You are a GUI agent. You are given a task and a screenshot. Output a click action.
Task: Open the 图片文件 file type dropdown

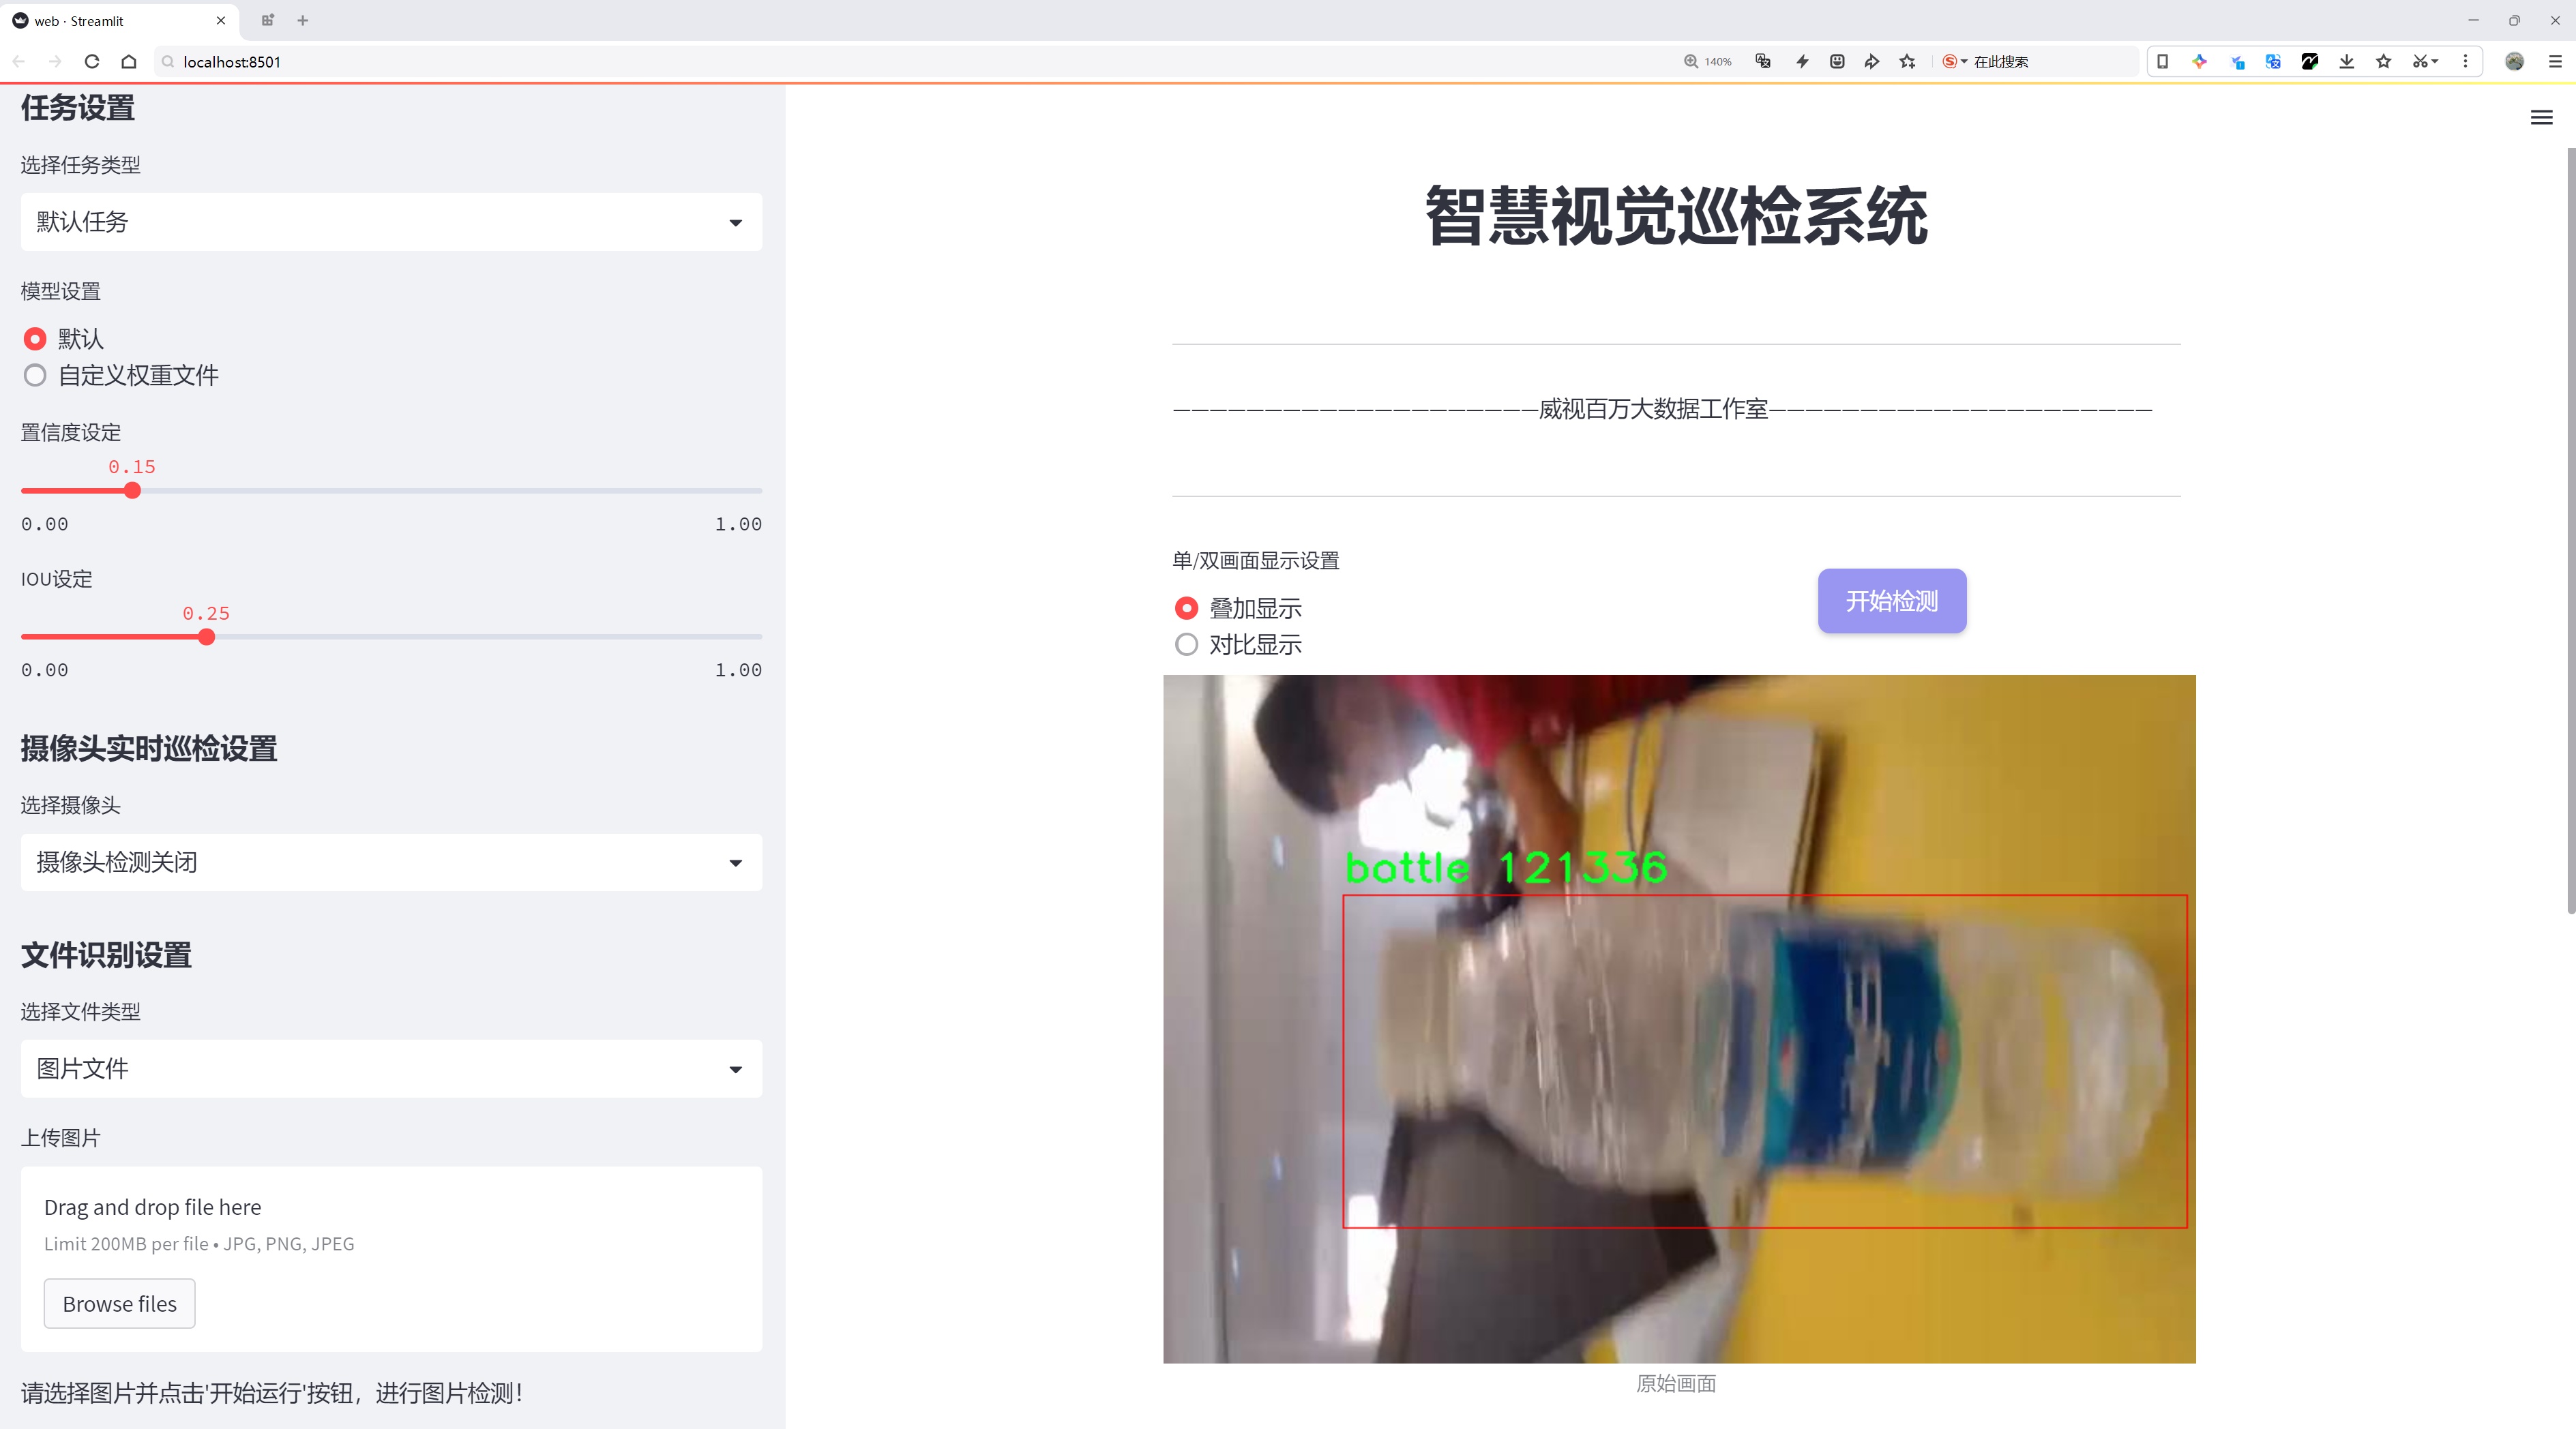click(x=391, y=1069)
